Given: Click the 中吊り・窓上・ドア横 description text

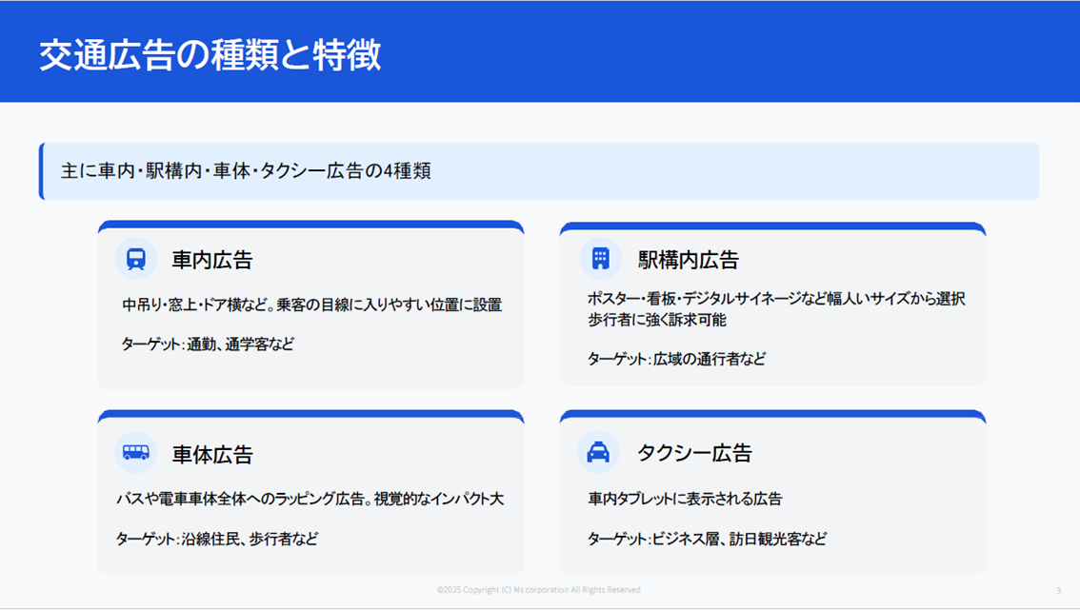Looking at the screenshot, I should point(311,305).
